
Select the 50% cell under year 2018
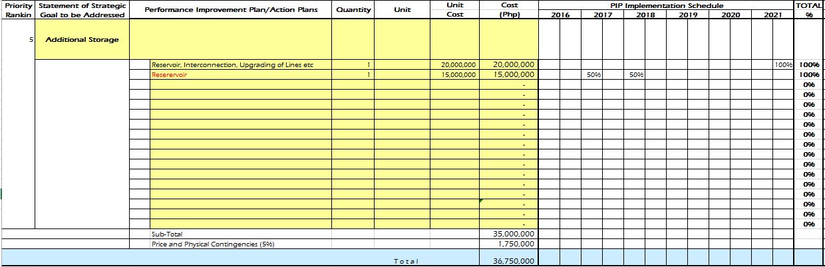pyautogui.click(x=634, y=74)
